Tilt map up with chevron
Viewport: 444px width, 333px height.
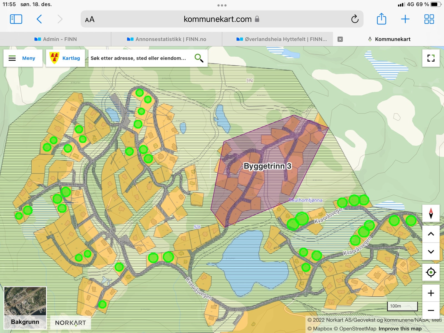[x=431, y=234]
